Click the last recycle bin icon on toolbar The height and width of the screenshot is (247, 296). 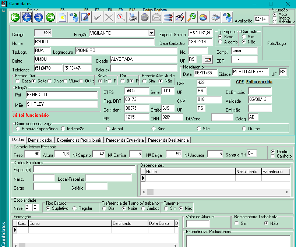pyautogui.click(x=227, y=18)
